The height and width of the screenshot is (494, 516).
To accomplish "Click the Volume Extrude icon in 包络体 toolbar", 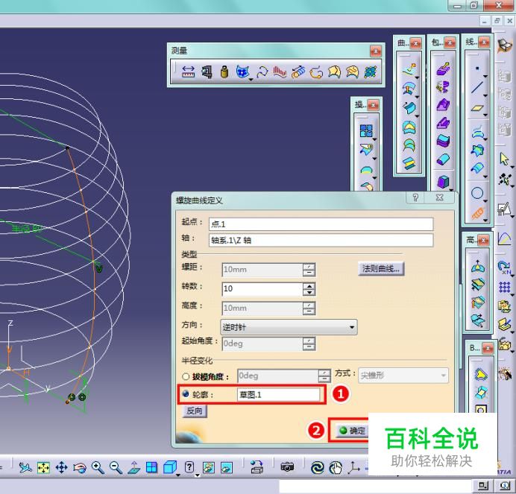I will pyautogui.click(x=443, y=69).
